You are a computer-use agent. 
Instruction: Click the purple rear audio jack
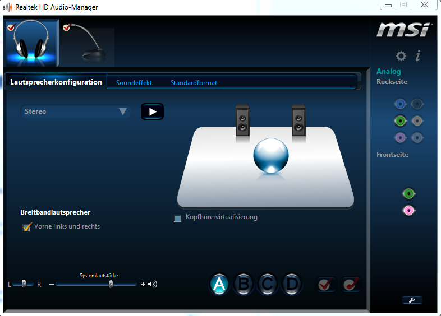tap(401, 138)
